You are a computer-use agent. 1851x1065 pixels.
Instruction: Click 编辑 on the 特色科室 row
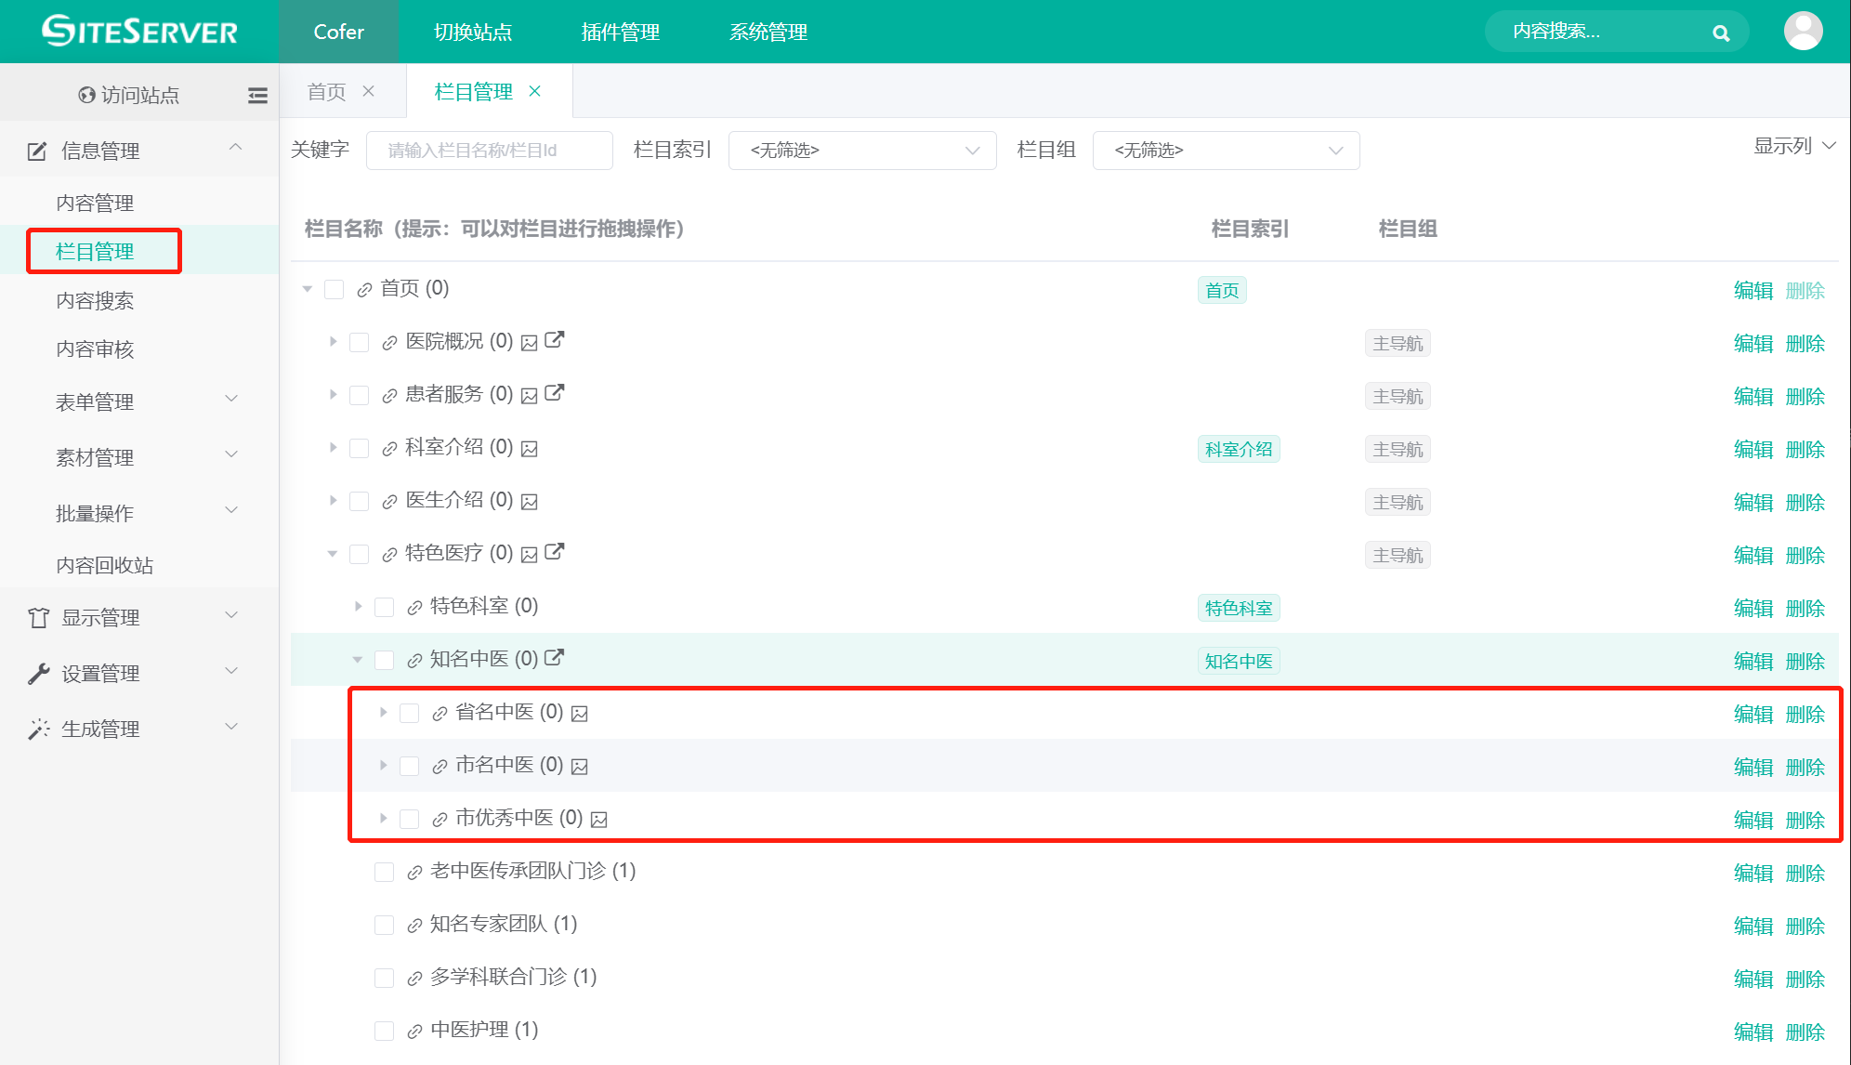click(x=1753, y=608)
